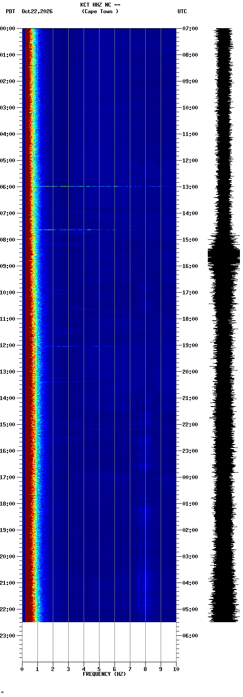Image resolution: width=243 pixels, height=697 pixels.
Task: Click the UTC time label '06:00'
Action: pyautogui.click(x=190, y=636)
